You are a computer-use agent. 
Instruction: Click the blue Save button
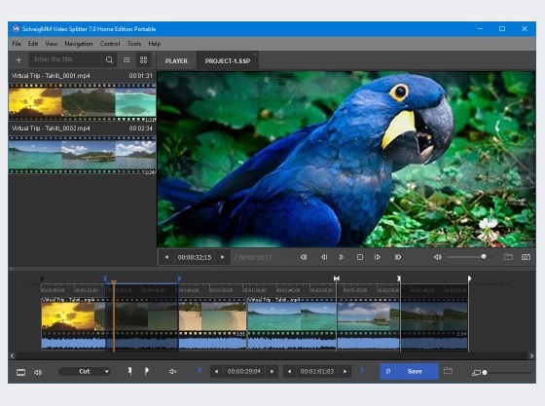pyautogui.click(x=409, y=372)
